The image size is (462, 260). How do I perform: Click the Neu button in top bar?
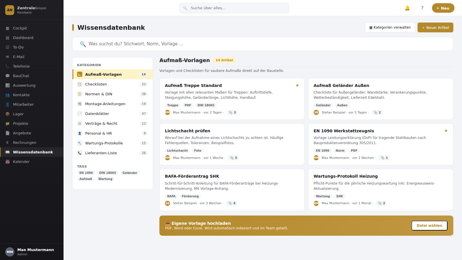pos(443,8)
